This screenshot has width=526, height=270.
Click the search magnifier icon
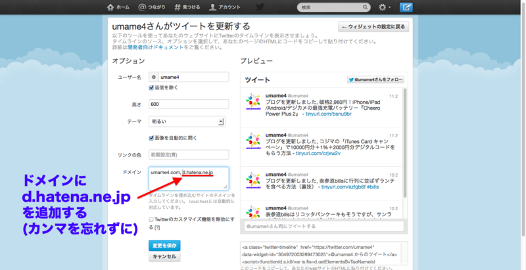click(365, 7)
